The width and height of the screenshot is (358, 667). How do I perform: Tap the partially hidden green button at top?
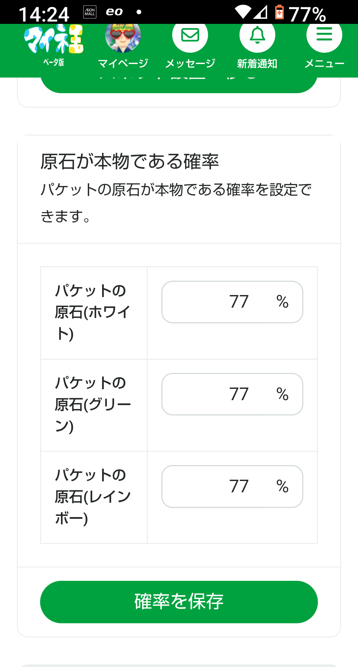point(179,85)
